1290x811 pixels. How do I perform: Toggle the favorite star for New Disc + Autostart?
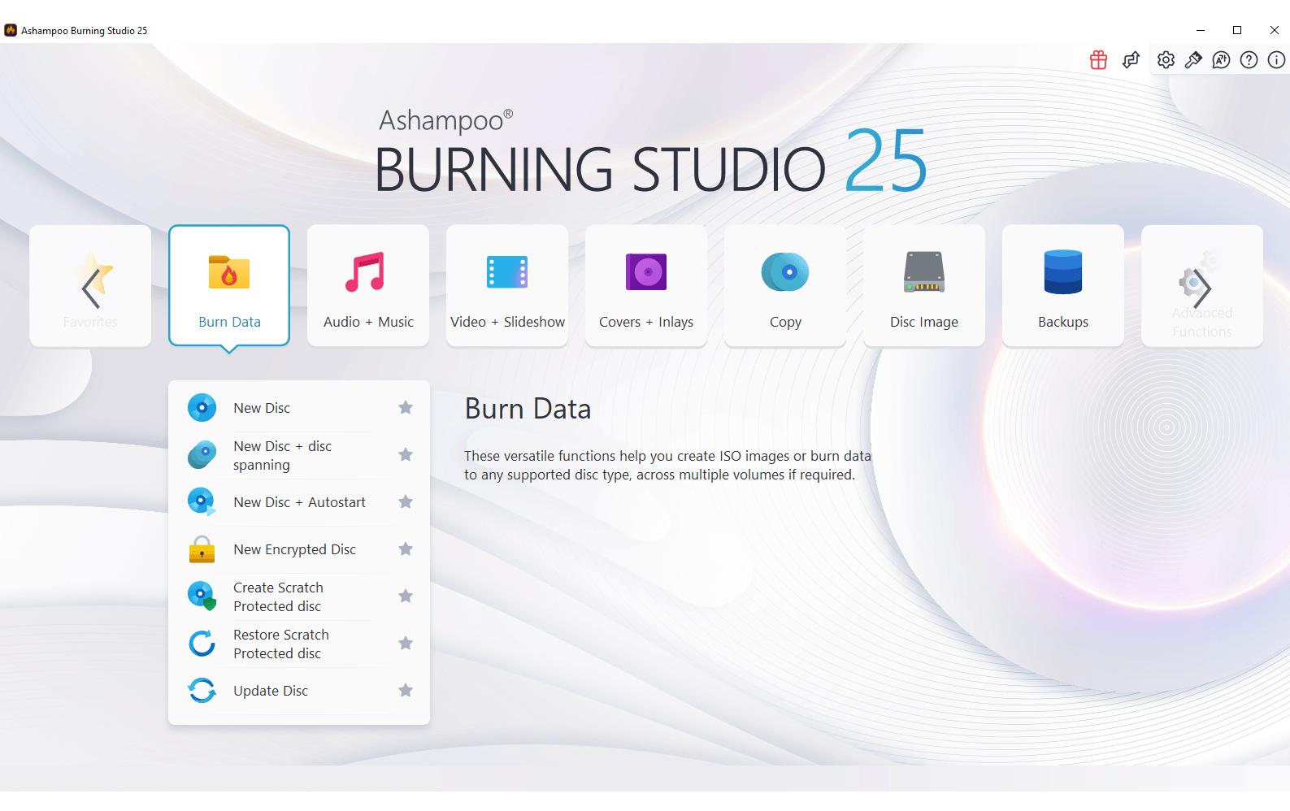point(406,502)
